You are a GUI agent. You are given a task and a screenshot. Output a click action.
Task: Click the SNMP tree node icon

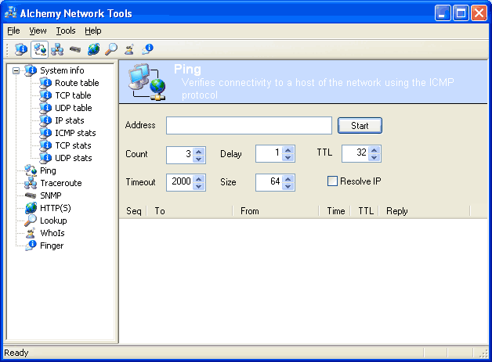[x=31, y=195]
